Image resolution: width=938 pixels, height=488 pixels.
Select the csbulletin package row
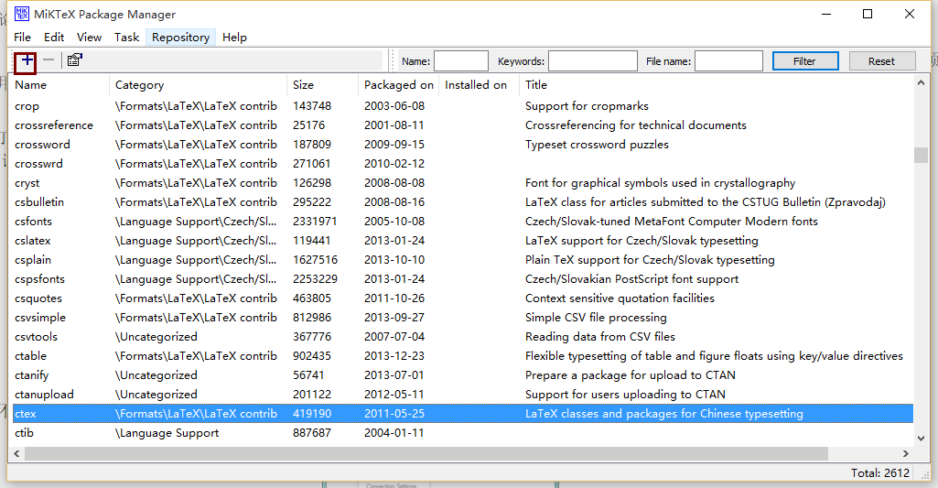(463, 201)
